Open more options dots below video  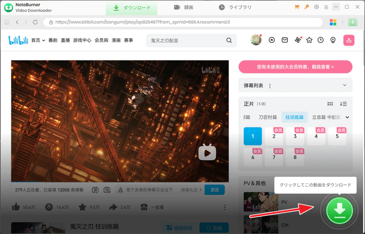pyautogui.click(x=224, y=207)
